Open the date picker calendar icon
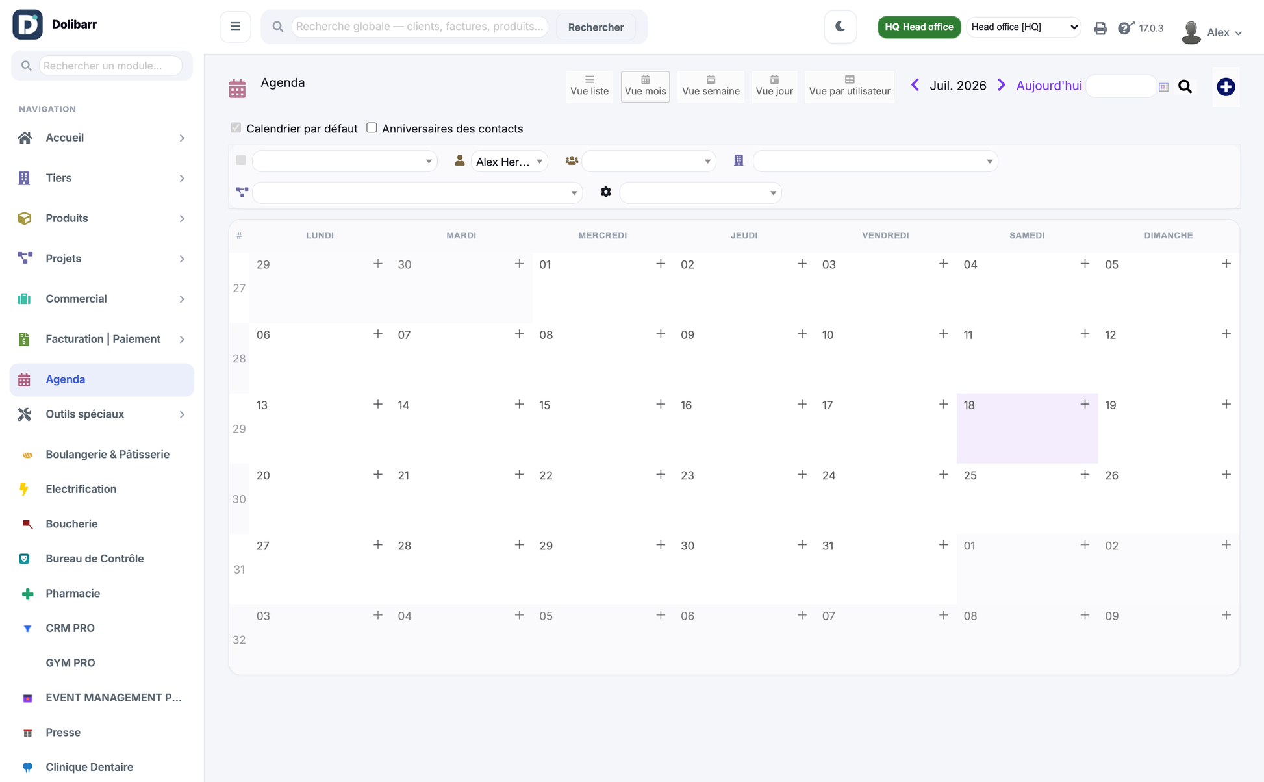The width and height of the screenshot is (1264, 782). click(x=1163, y=87)
